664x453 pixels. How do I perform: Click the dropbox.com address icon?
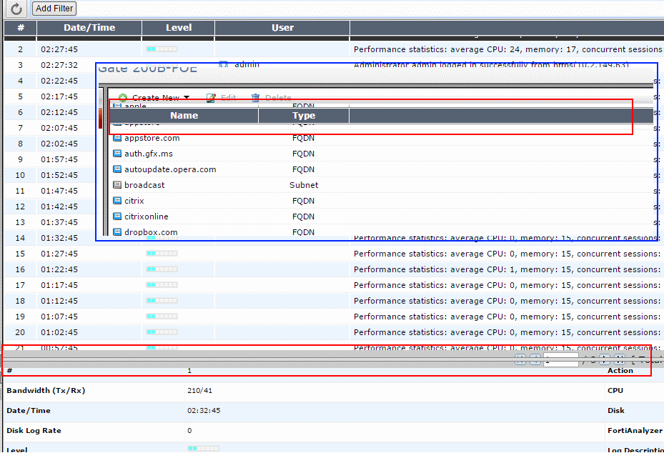pyautogui.click(x=118, y=232)
